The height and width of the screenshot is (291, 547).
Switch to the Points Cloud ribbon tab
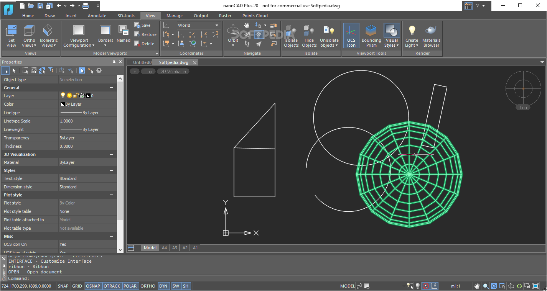click(x=255, y=16)
